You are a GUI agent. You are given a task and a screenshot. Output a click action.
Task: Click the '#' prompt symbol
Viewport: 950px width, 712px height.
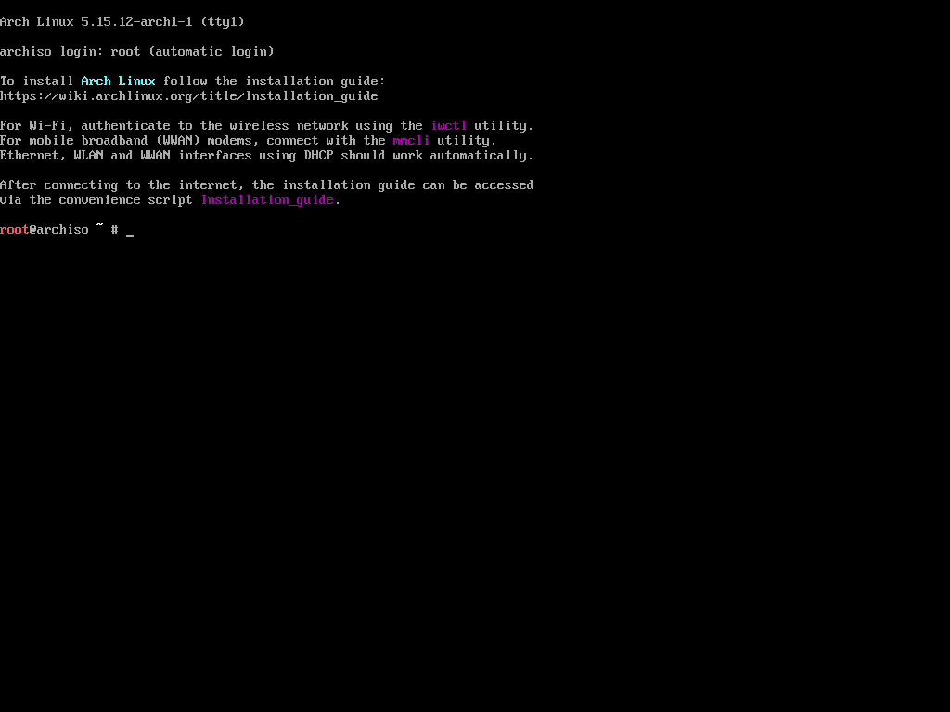[114, 230]
